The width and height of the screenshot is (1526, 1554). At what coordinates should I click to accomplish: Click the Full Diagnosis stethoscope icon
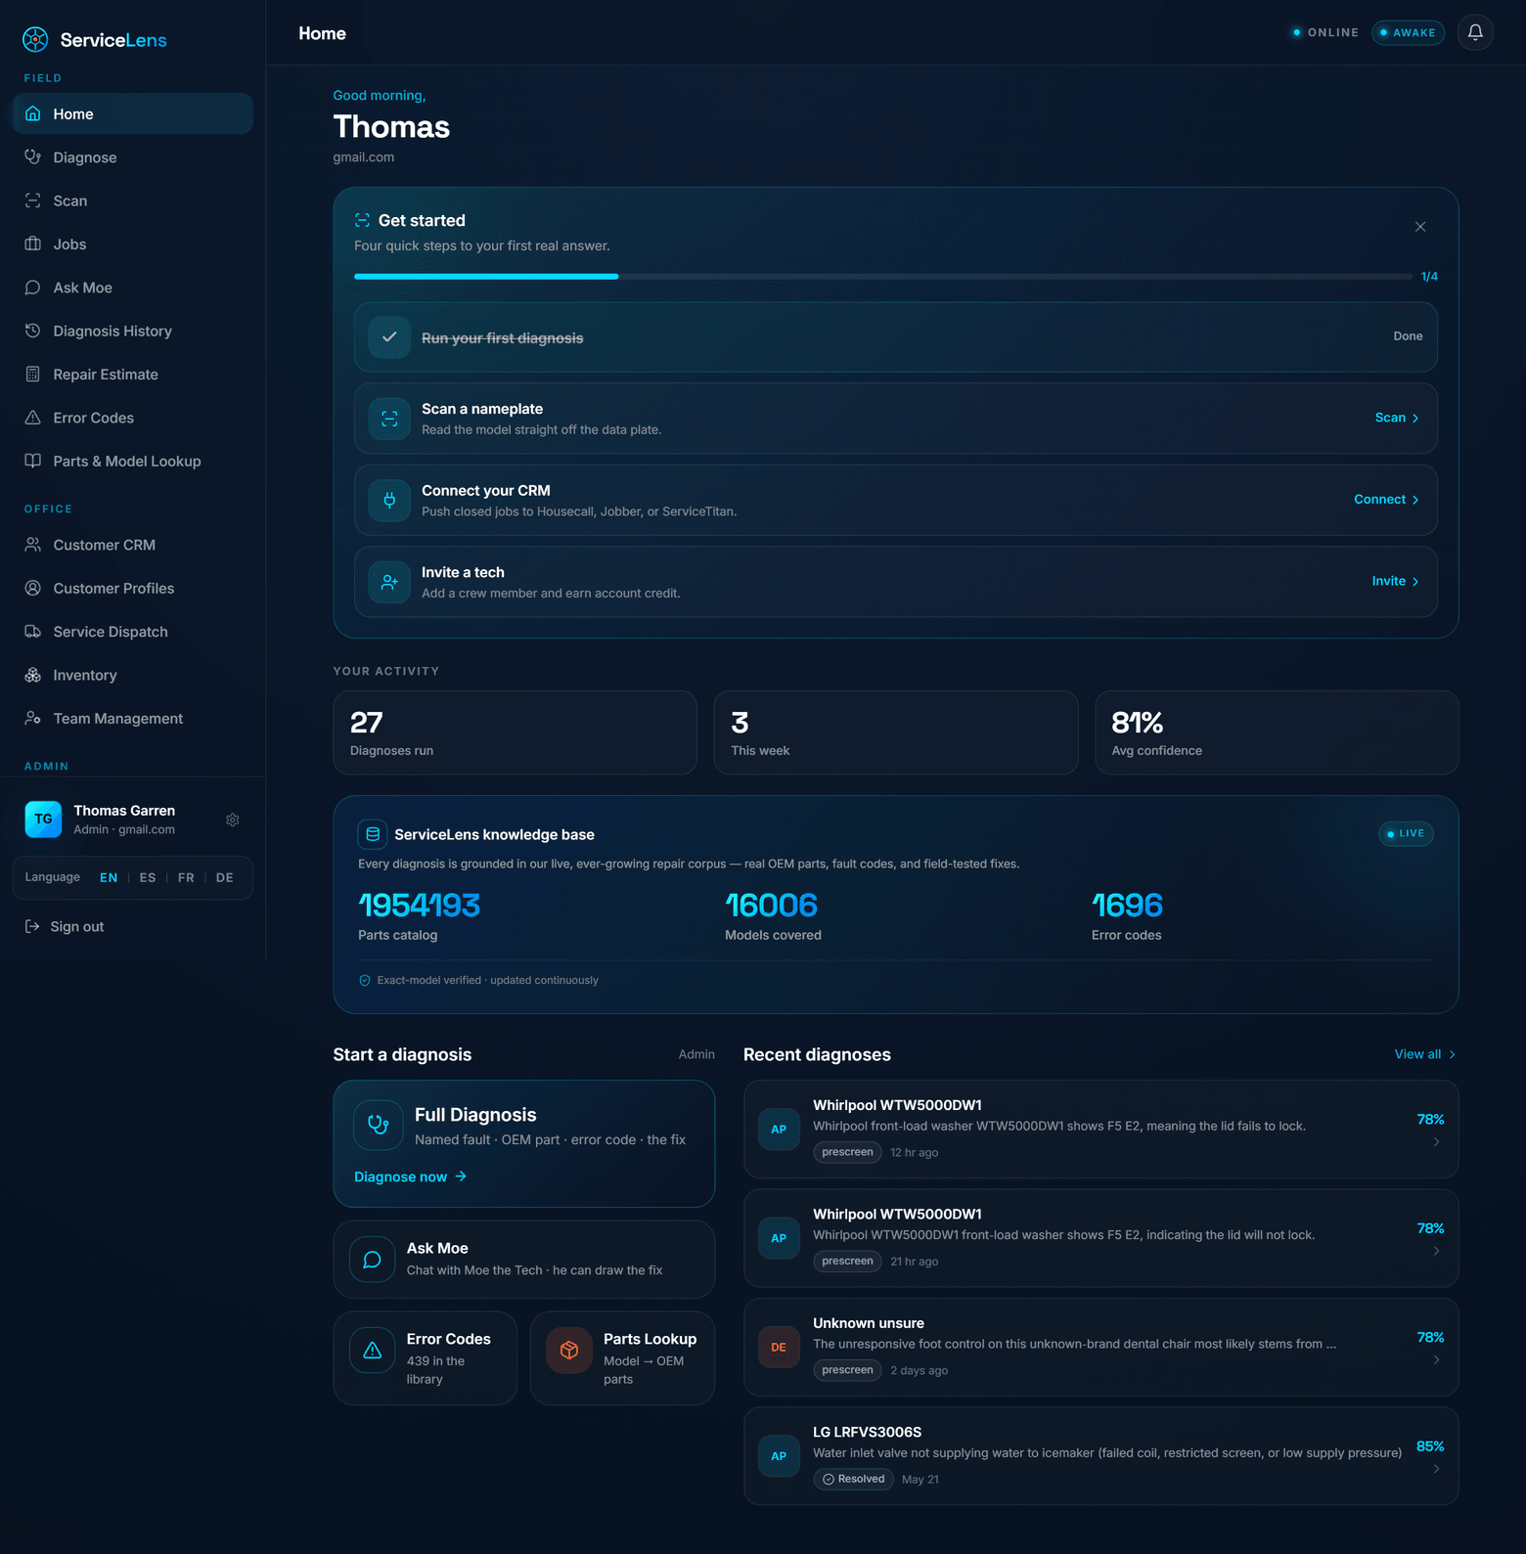tap(379, 1125)
